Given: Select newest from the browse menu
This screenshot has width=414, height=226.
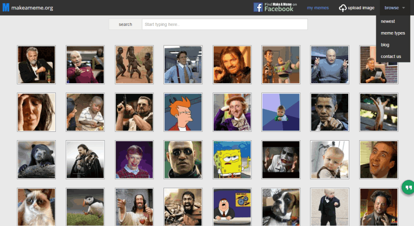Looking at the screenshot, I should 388,21.
